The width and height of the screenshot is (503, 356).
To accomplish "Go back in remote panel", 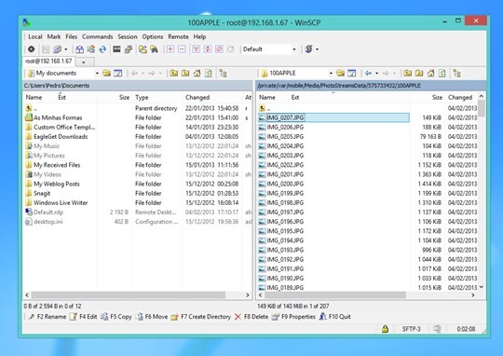I will click(x=368, y=74).
